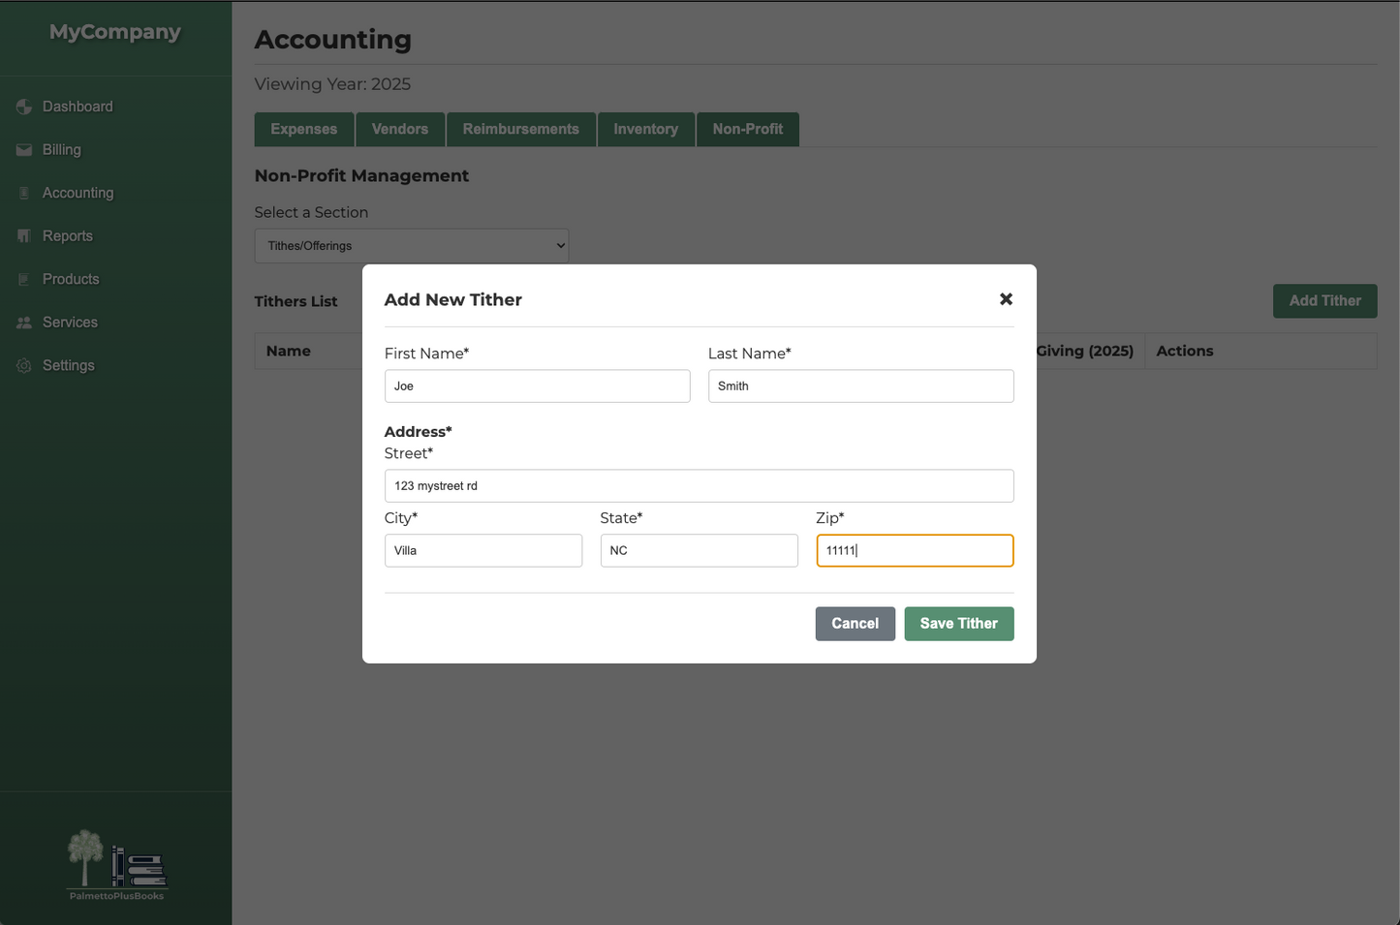The width and height of the screenshot is (1400, 925).
Task: Select the Reimbursements tab
Action: tap(520, 130)
